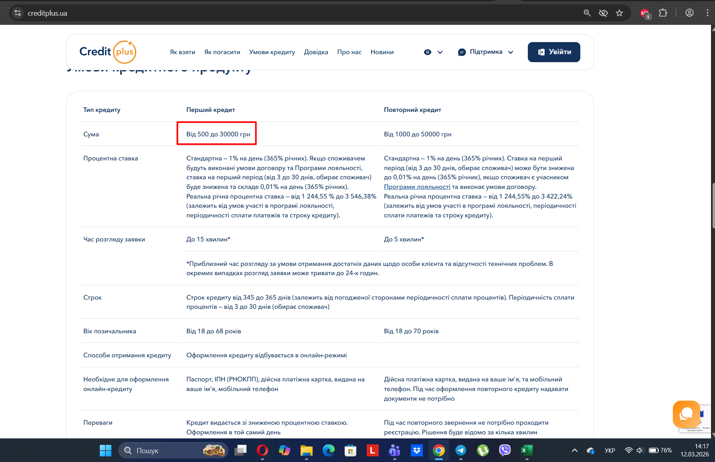Click the Credit plus logo
This screenshot has height=462, width=715.
108,52
